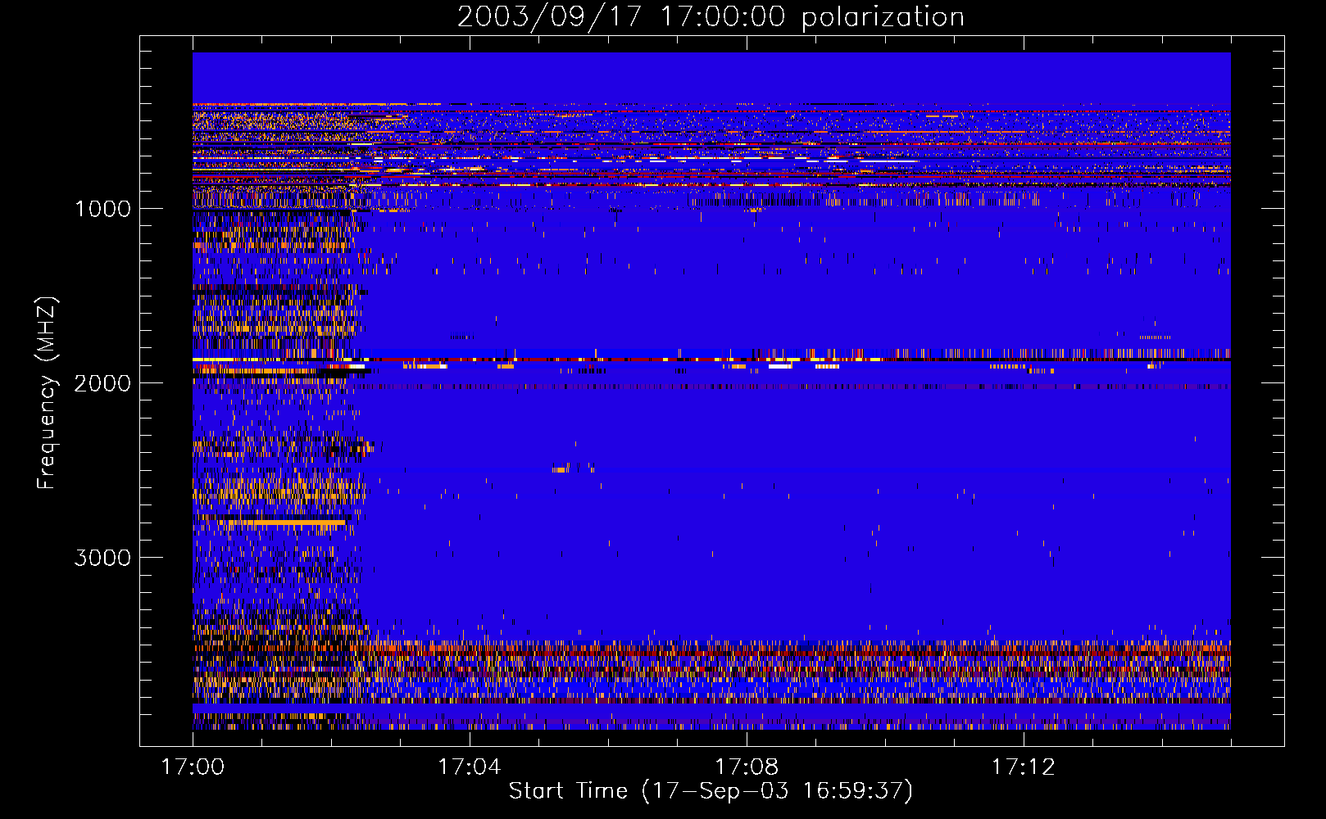1326x819 pixels.
Task: Click the 17:08 time tick label
Action: pyautogui.click(x=747, y=767)
